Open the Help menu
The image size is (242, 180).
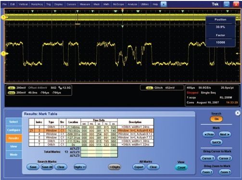[155, 4]
